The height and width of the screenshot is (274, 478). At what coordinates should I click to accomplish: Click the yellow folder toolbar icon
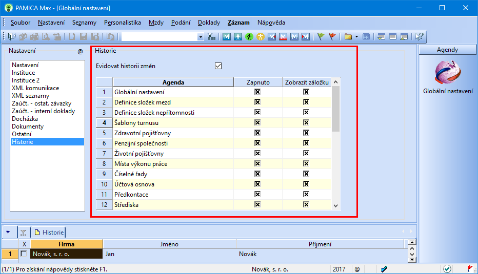pos(348,36)
